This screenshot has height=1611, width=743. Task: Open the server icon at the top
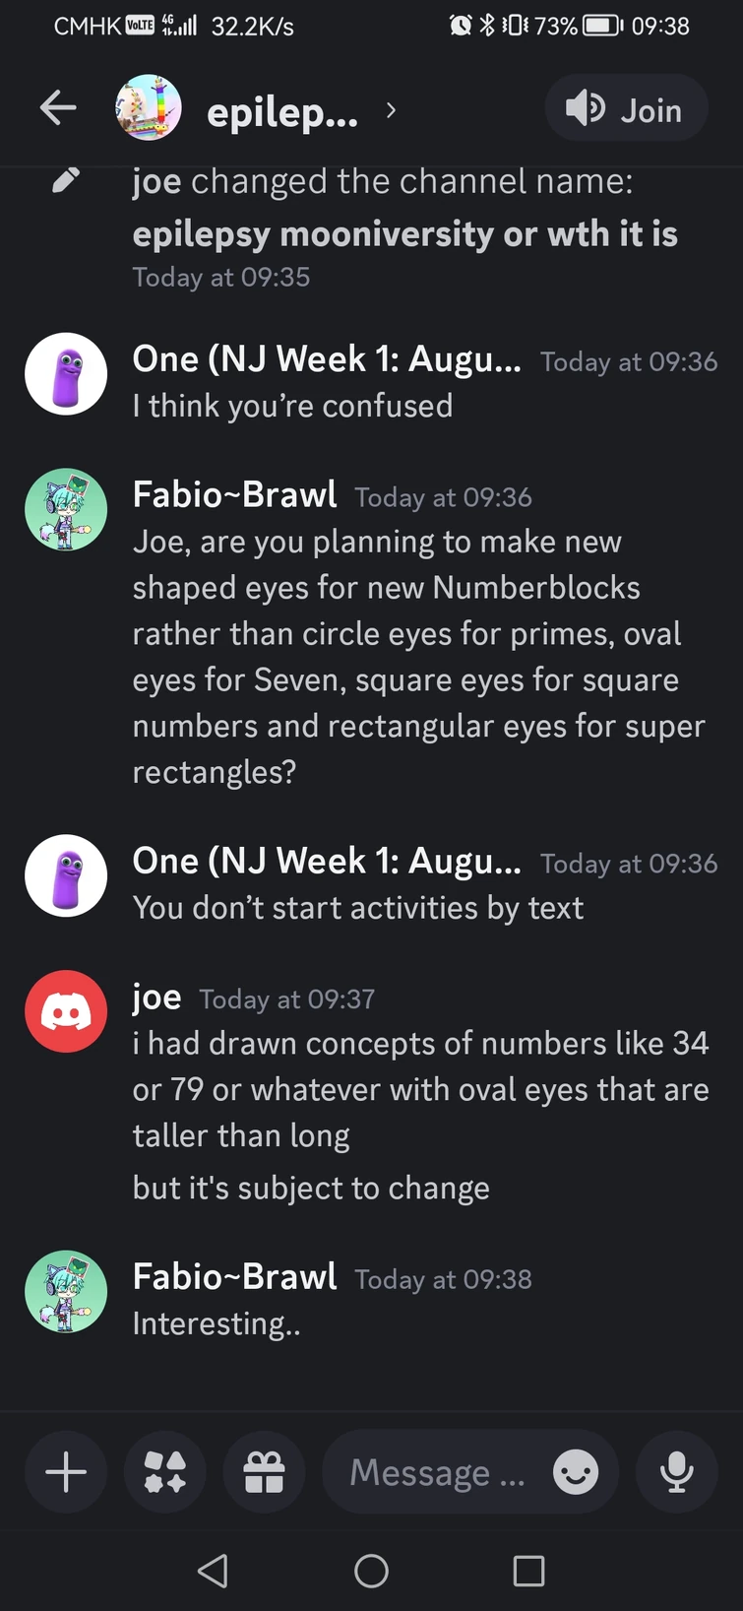click(x=149, y=109)
